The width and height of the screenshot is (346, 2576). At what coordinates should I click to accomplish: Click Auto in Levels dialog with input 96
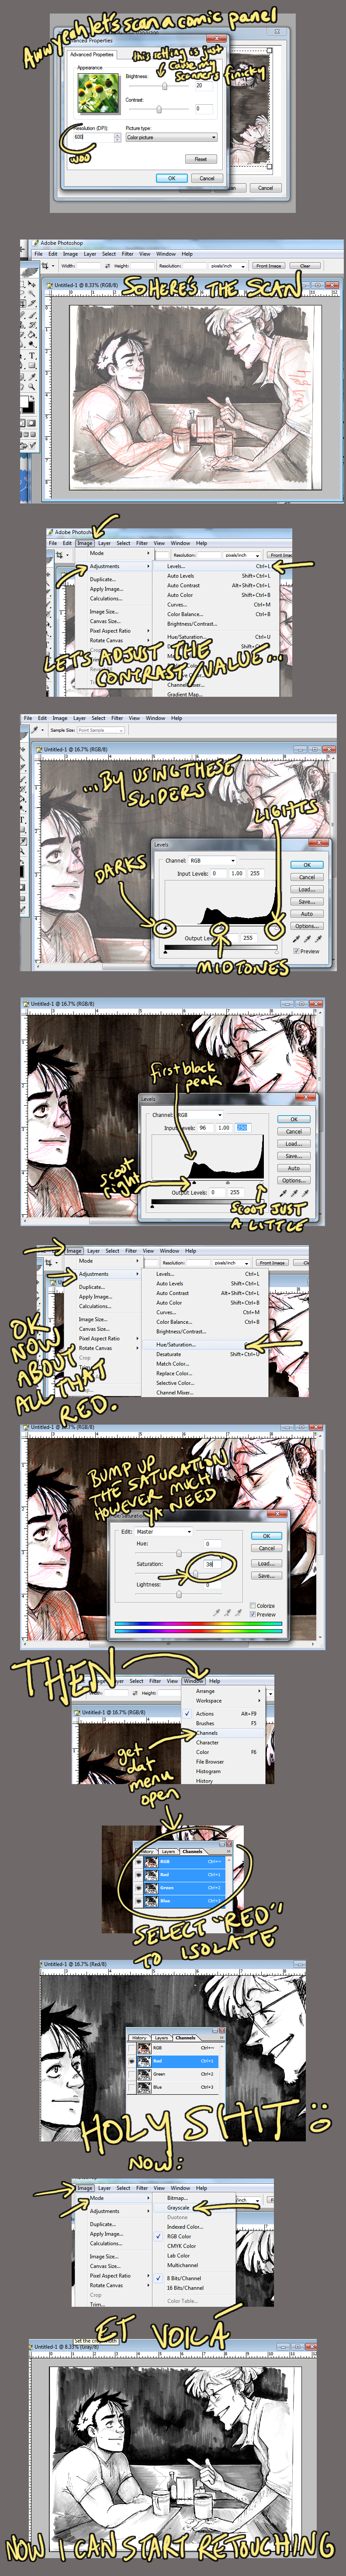pyautogui.click(x=295, y=1167)
